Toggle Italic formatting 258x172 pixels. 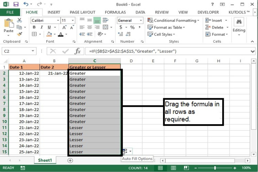42,27
